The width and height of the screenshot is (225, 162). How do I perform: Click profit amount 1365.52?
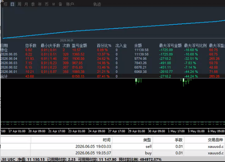coord(78,54)
